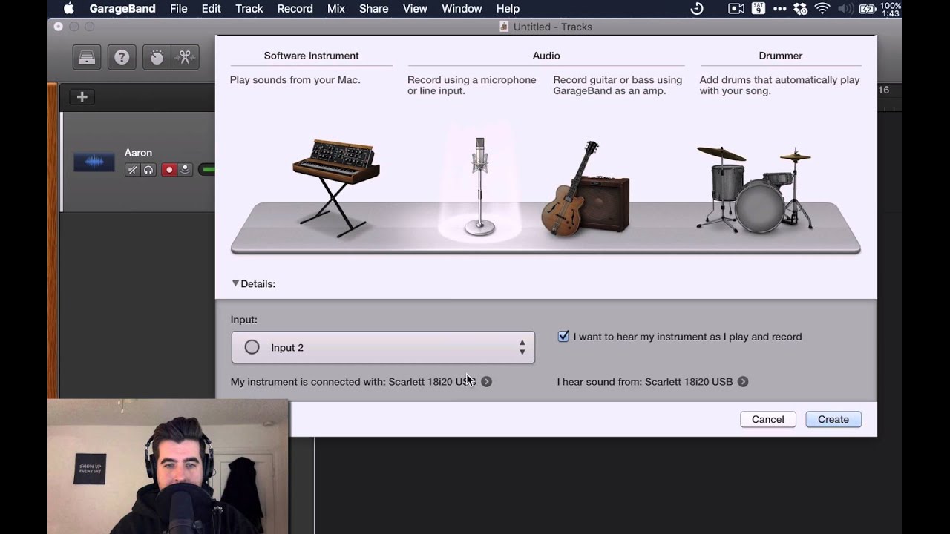
Task: Create the new audio track
Action: (833, 419)
